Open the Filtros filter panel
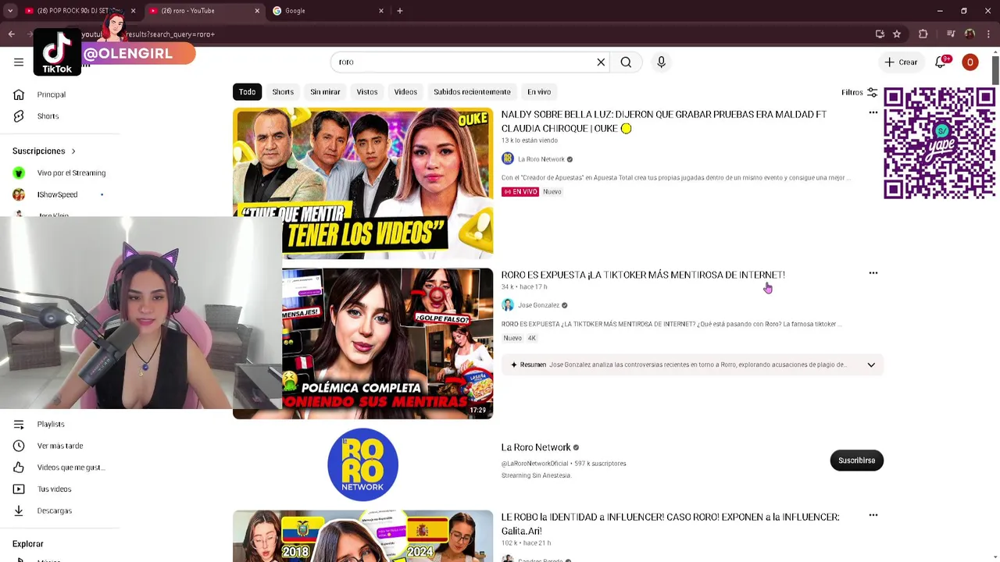Viewport: 1000px width, 562px height. tap(859, 92)
